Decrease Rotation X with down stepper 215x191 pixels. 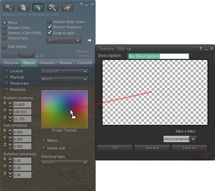click(x=10, y=162)
